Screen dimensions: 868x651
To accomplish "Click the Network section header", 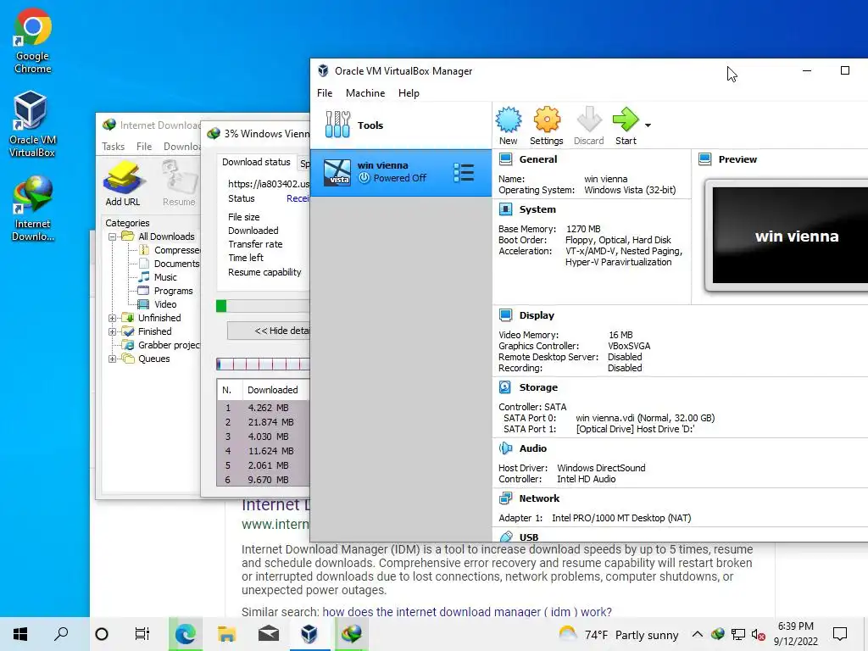I will coord(539,498).
